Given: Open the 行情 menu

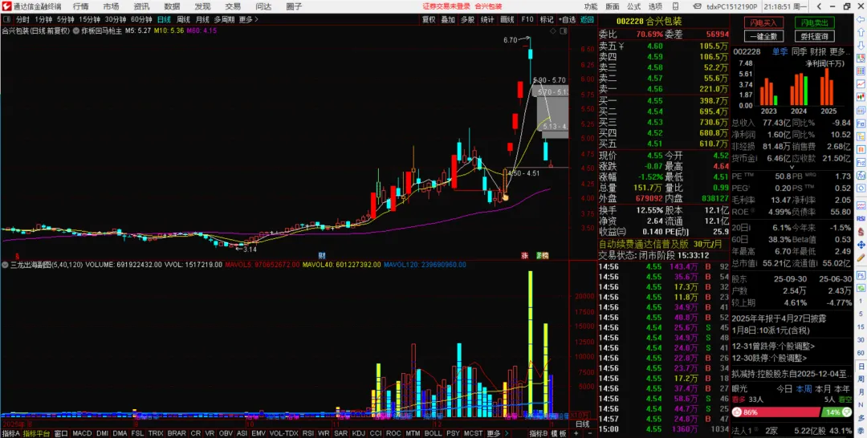Looking at the screenshot, I should point(81,6).
